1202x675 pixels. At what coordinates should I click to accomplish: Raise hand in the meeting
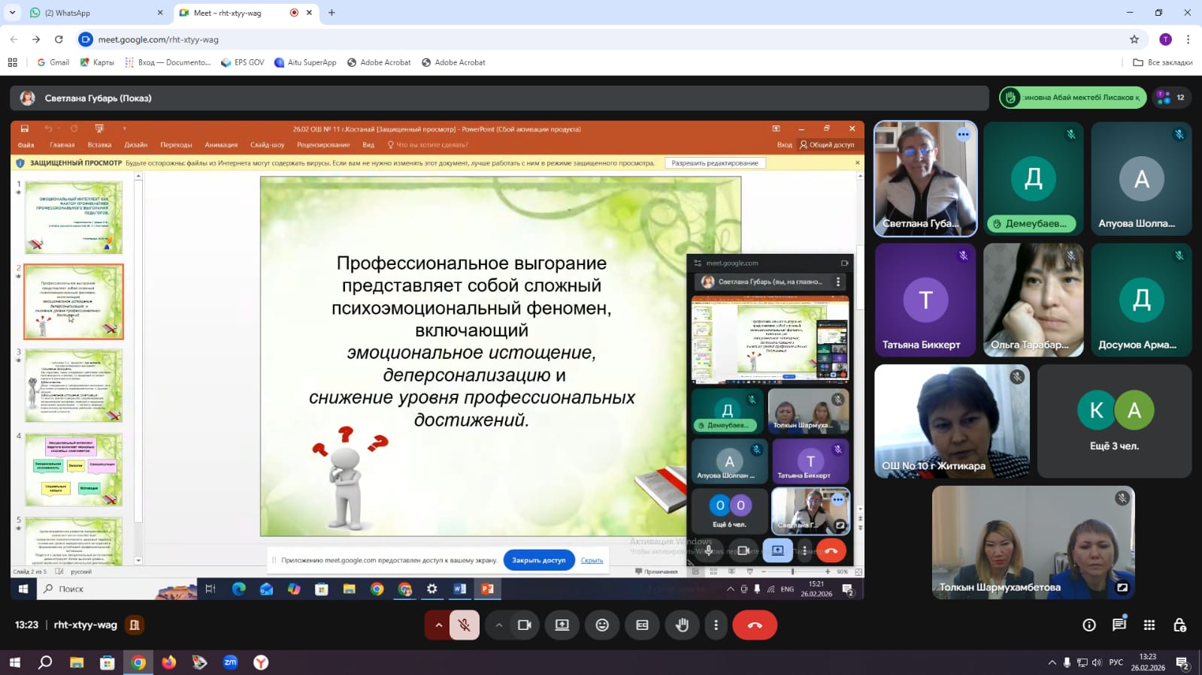(682, 625)
